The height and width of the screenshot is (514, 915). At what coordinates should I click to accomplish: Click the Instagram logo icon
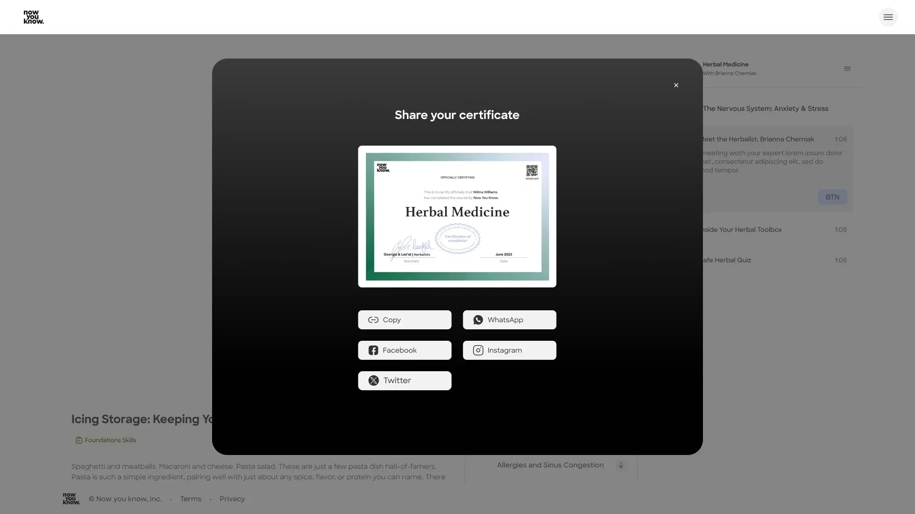(478, 350)
